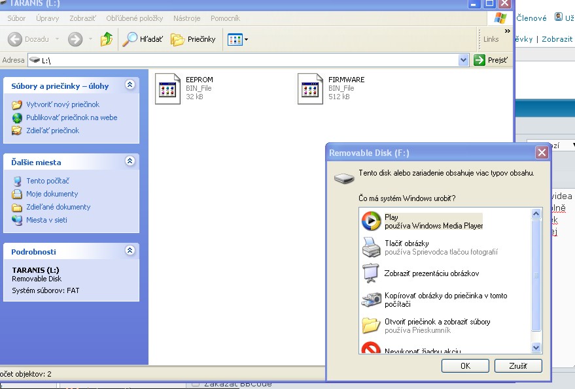This screenshot has width=575, height=389.
Task: Click the autoplay list scroll down arrow
Action: pos(536,348)
